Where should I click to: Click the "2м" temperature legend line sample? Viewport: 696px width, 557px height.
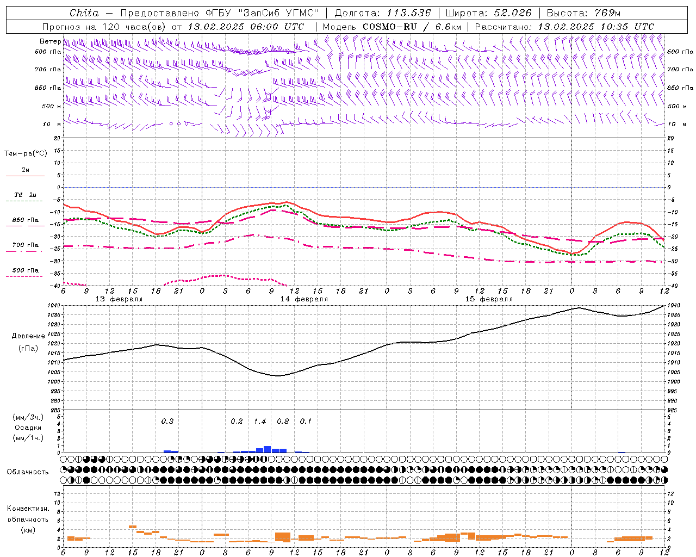[25, 176]
